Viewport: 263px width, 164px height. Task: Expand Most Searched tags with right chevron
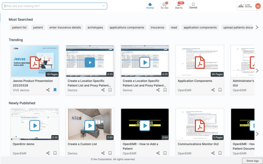(x=257, y=27)
